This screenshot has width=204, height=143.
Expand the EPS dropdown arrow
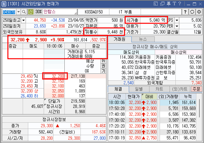click(x=177, y=20)
